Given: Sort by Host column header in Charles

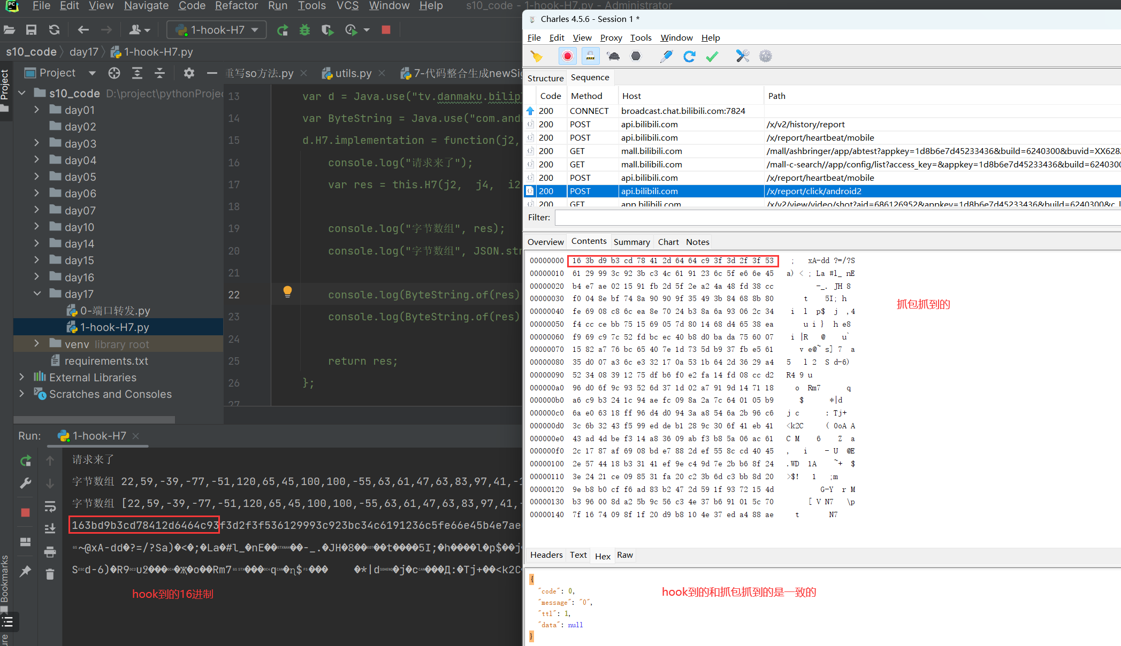Looking at the screenshot, I should point(690,96).
